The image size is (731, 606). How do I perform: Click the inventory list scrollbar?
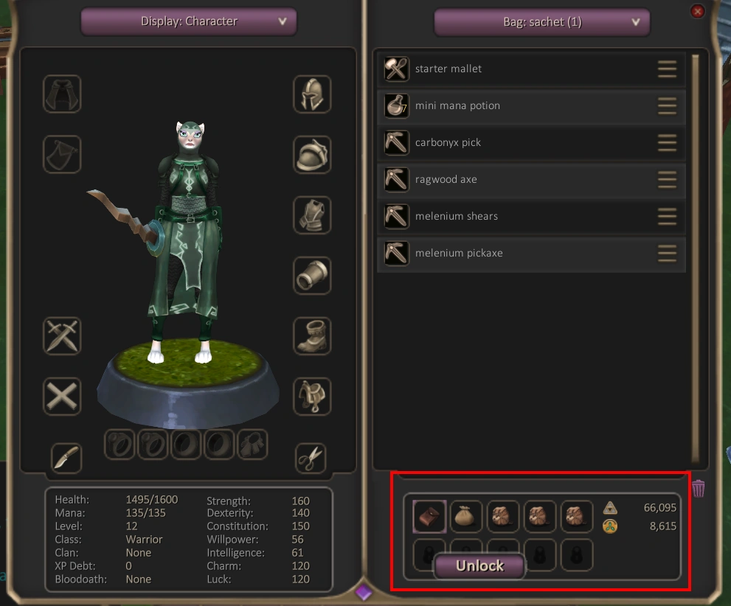(x=696, y=259)
